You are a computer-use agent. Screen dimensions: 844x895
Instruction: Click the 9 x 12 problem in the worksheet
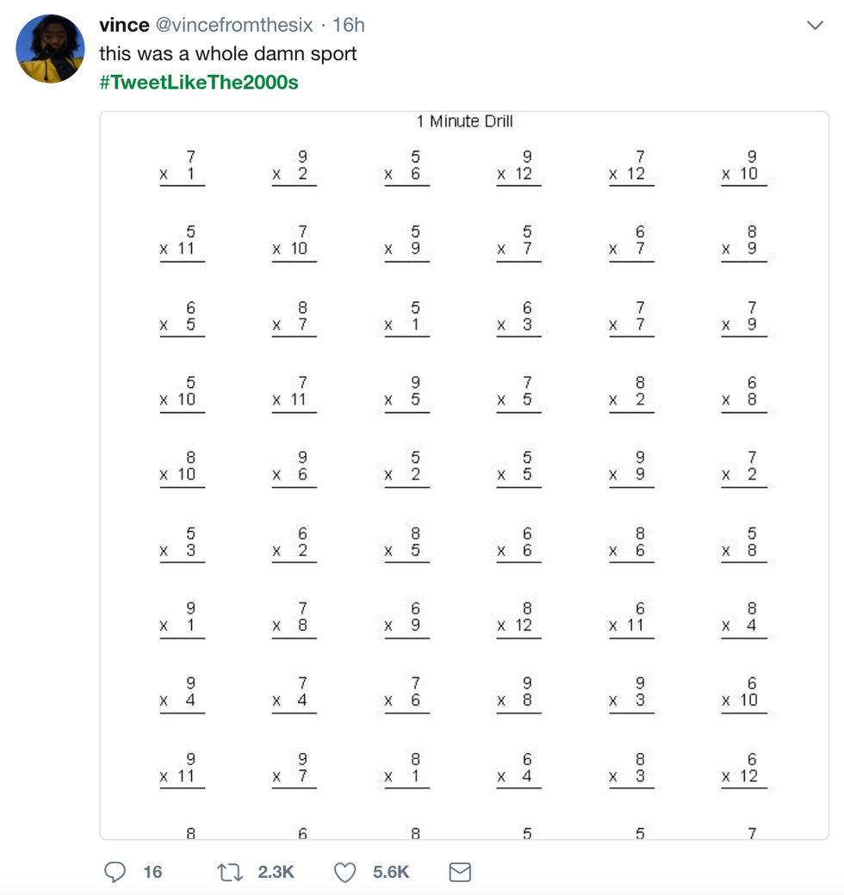pyautogui.click(x=518, y=166)
